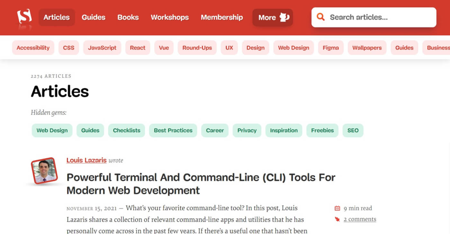Go to Guides in top navigation
Viewport: 450px width, 234px height.
pos(94,17)
